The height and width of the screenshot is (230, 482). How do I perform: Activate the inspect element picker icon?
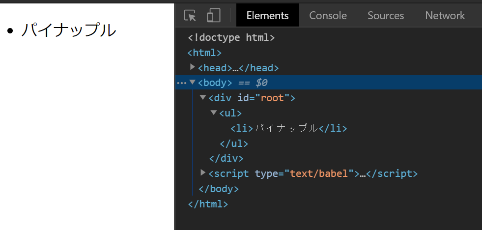pos(190,15)
